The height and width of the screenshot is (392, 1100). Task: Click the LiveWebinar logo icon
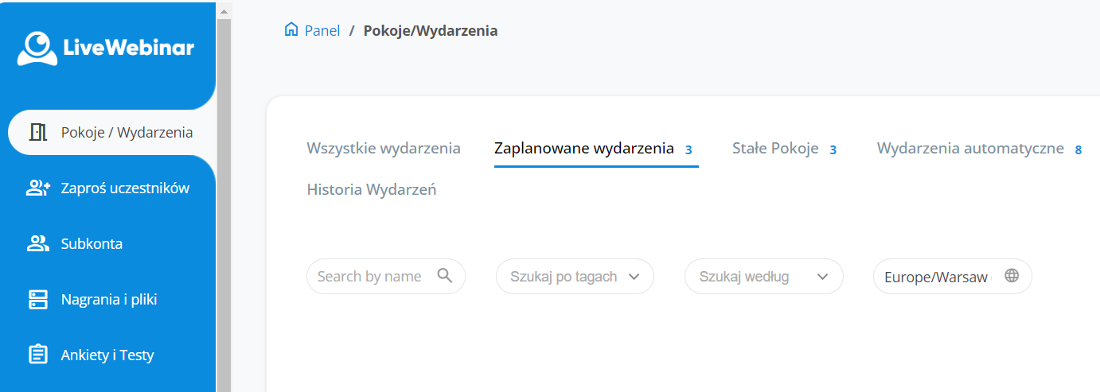37,49
